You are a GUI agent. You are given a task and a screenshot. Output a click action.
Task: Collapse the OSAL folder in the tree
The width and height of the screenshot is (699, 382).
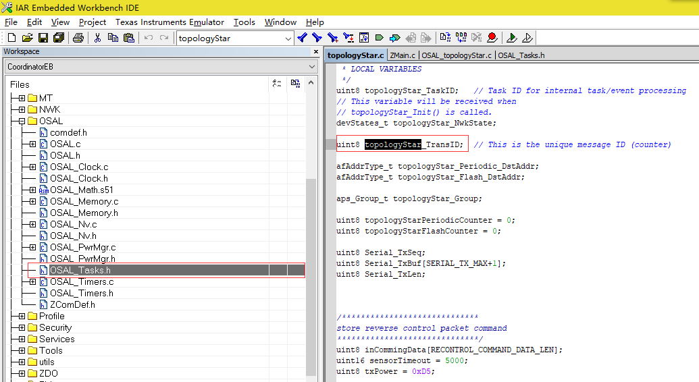(22, 121)
